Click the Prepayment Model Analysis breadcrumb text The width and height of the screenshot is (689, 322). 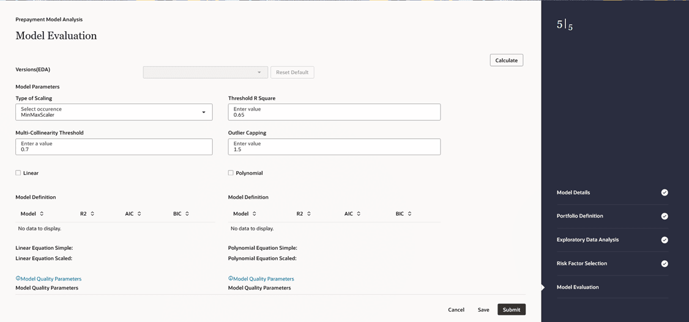click(49, 20)
